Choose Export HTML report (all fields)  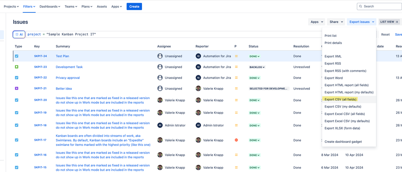pyautogui.click(x=349, y=85)
